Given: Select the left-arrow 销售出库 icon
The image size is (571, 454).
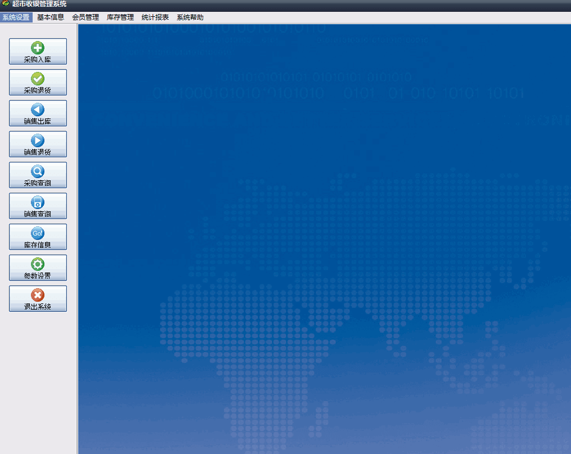Looking at the screenshot, I should [38, 110].
